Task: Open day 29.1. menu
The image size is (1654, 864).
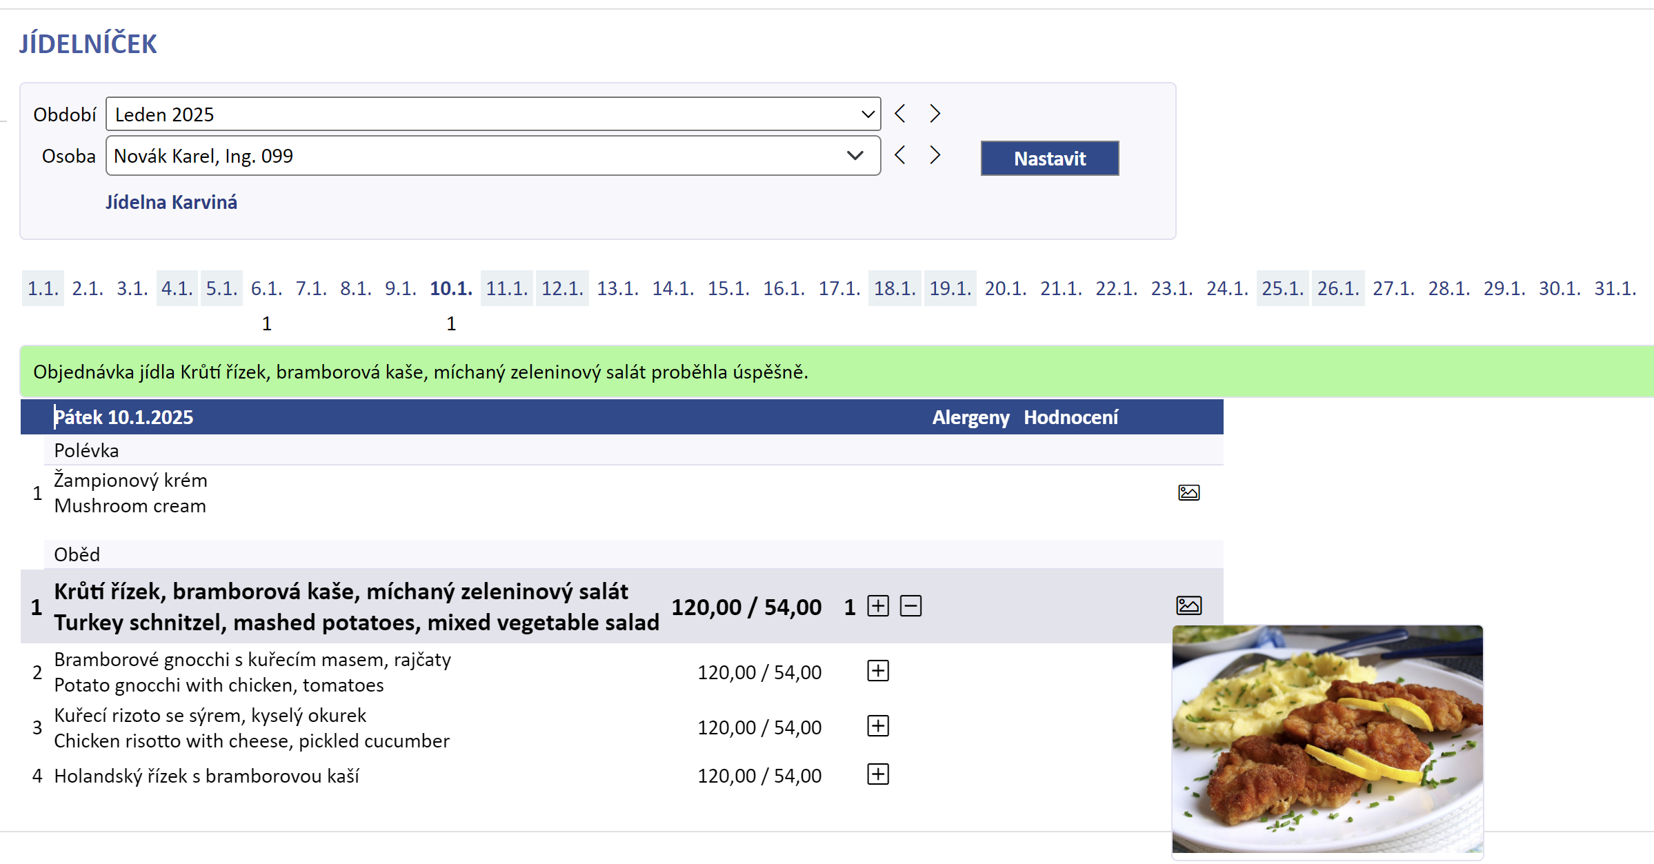Action: click(x=1504, y=288)
